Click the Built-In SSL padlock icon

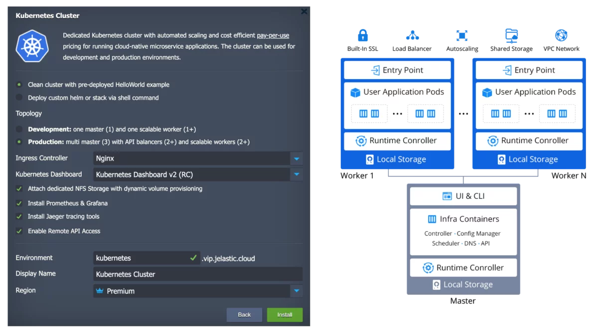(363, 35)
